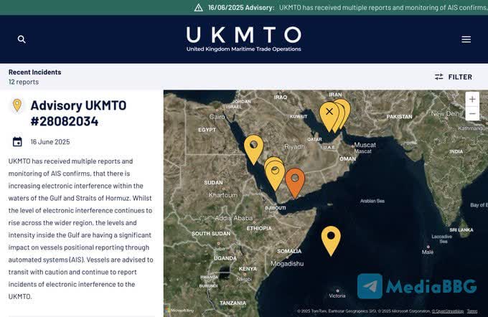Click the Mogadishu label on map
Image resolution: width=488 pixels, height=317 pixels.
(x=287, y=263)
